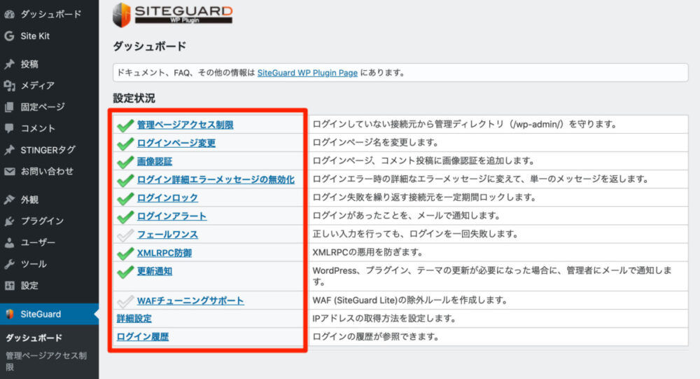Open XMLRPC防御 link
This screenshot has height=379, width=700.
tap(164, 253)
